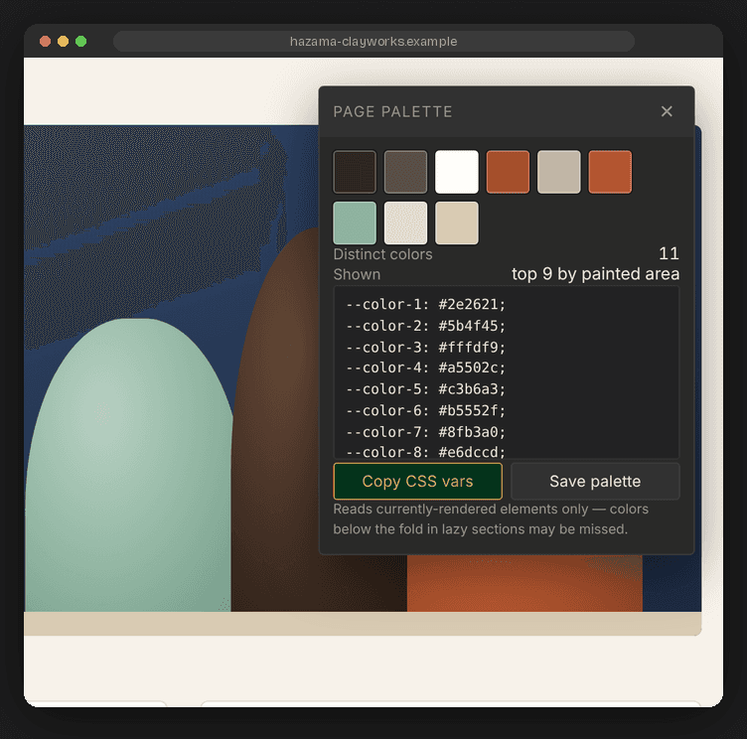Select the sand-colored ninth swatch
Viewport: 747px width, 739px height.
456,222
